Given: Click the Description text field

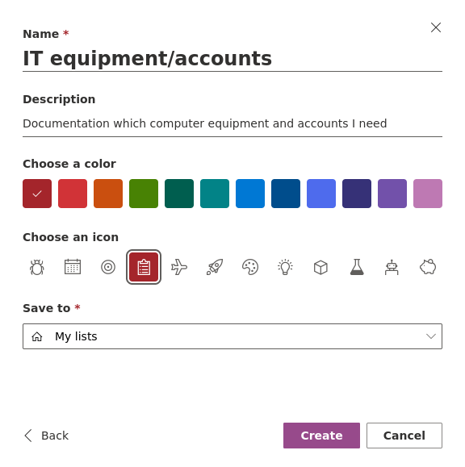Looking at the screenshot, I should click(232, 123).
